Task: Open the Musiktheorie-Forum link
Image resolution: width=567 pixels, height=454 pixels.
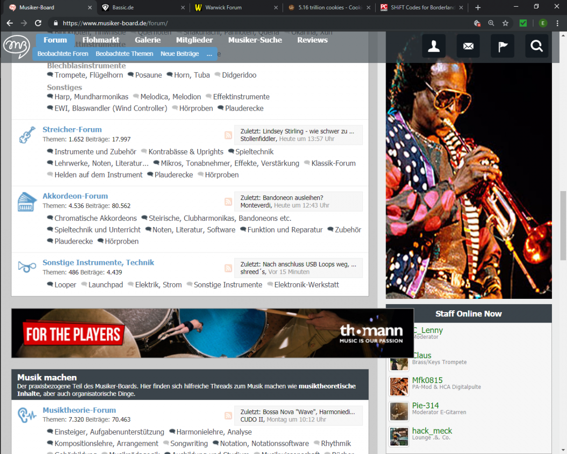Action: (x=79, y=410)
